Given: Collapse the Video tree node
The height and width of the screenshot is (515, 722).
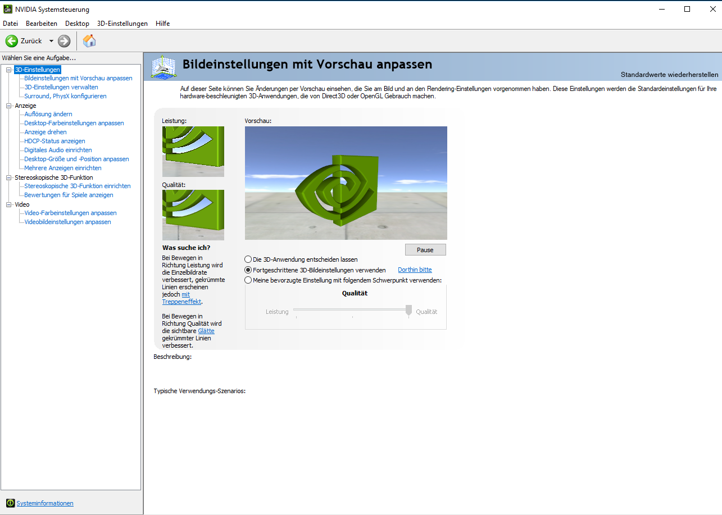Looking at the screenshot, I should click(x=8, y=204).
